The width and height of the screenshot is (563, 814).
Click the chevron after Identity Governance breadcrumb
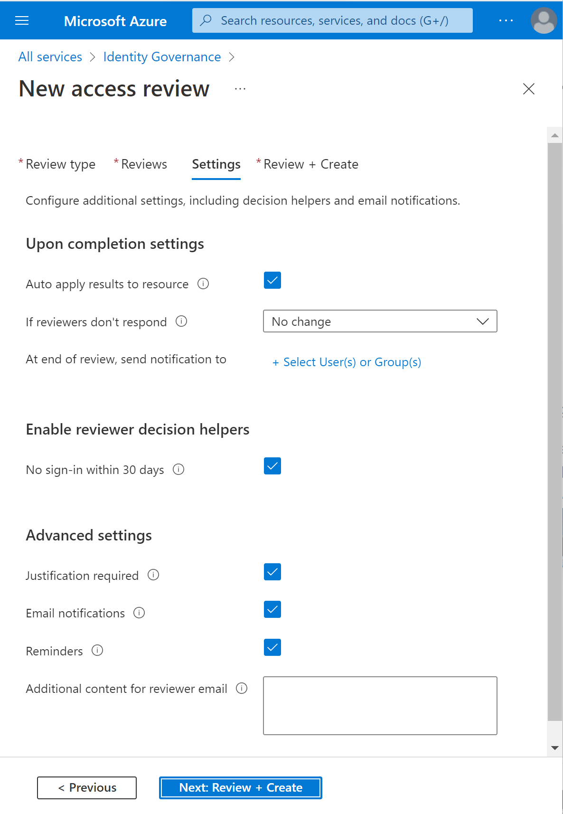(x=232, y=57)
